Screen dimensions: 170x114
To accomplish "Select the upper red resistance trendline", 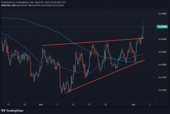I will (93, 42).
